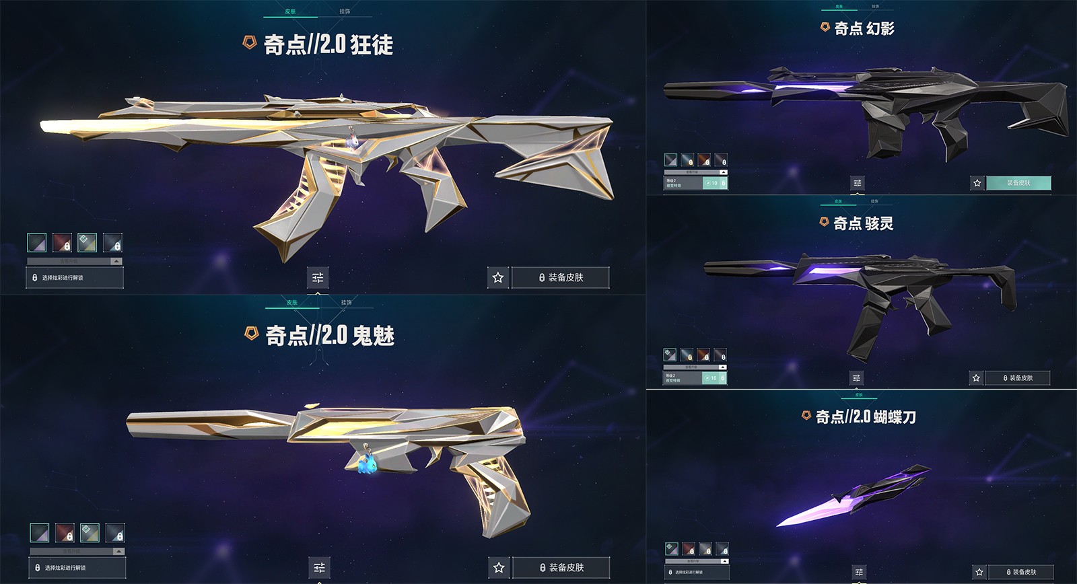Switch to the 挂饰 tab above 狂徒

point(345,11)
